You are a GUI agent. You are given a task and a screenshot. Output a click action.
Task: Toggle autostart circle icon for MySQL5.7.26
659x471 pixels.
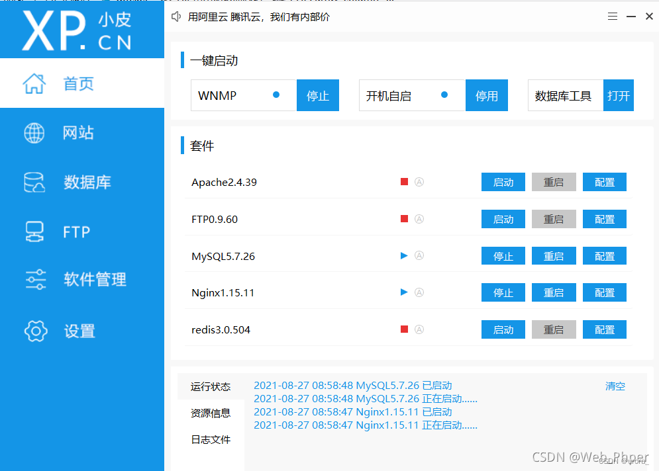click(420, 255)
